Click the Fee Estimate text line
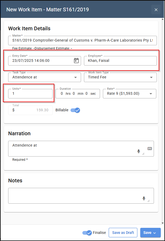The image size is (165, 241). pyautogui.click(x=42, y=48)
